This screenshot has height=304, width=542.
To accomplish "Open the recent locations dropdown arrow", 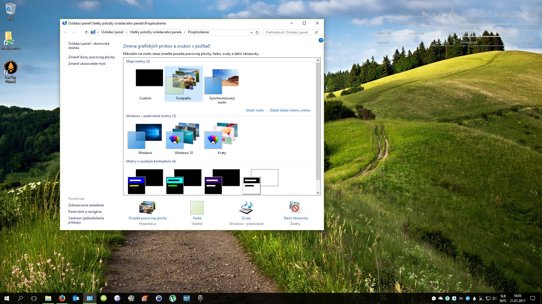I will tap(80, 32).
